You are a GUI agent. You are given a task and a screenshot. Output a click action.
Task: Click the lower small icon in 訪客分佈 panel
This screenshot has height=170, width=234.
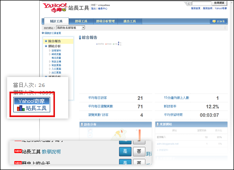pyautogui.click(x=90, y=135)
